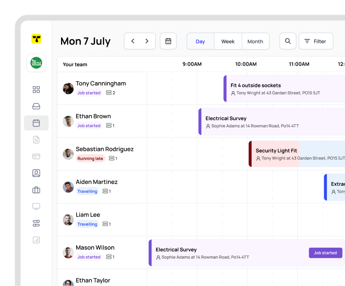This screenshot has width=345, height=286.
Task: Click Sebastian Rodriguez's Running late badge
Action: click(90, 159)
